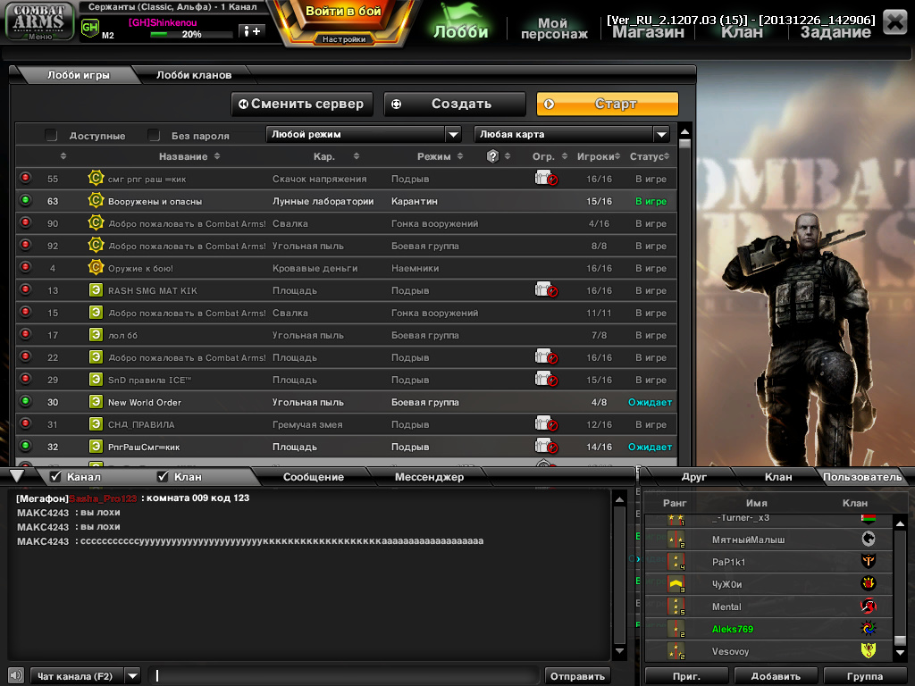
Task: Click the restriction icon on room 55
Action: (546, 178)
